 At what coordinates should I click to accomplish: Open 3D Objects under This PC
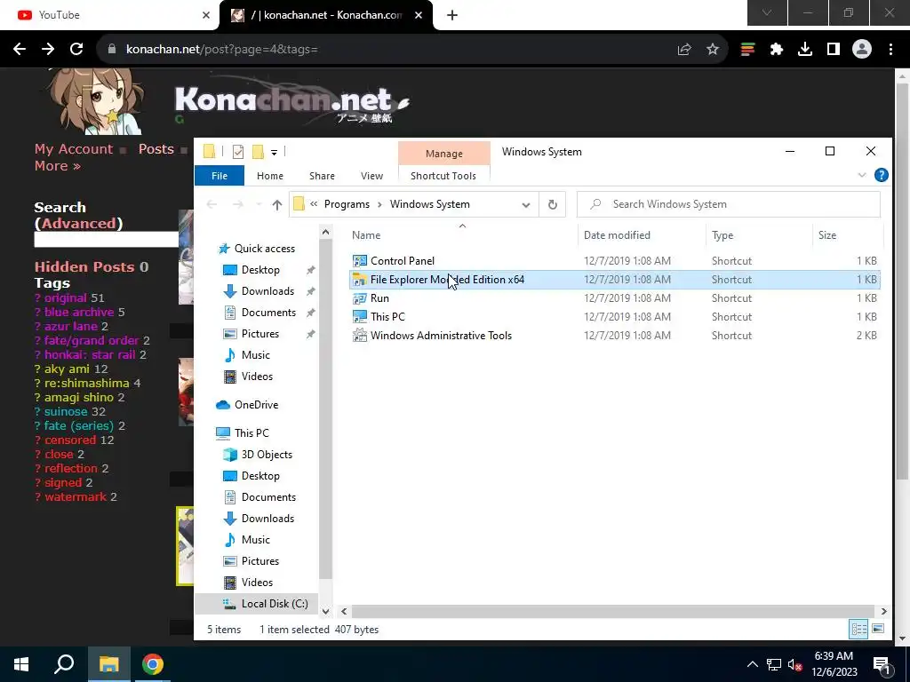pyautogui.click(x=267, y=455)
